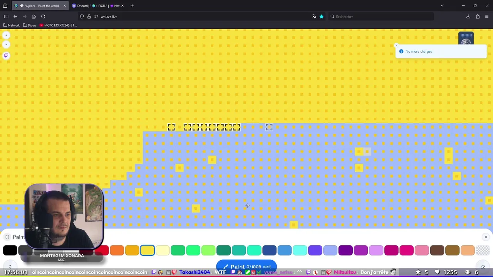Mute the Wplace tab via speaker icon

pos(22,6)
